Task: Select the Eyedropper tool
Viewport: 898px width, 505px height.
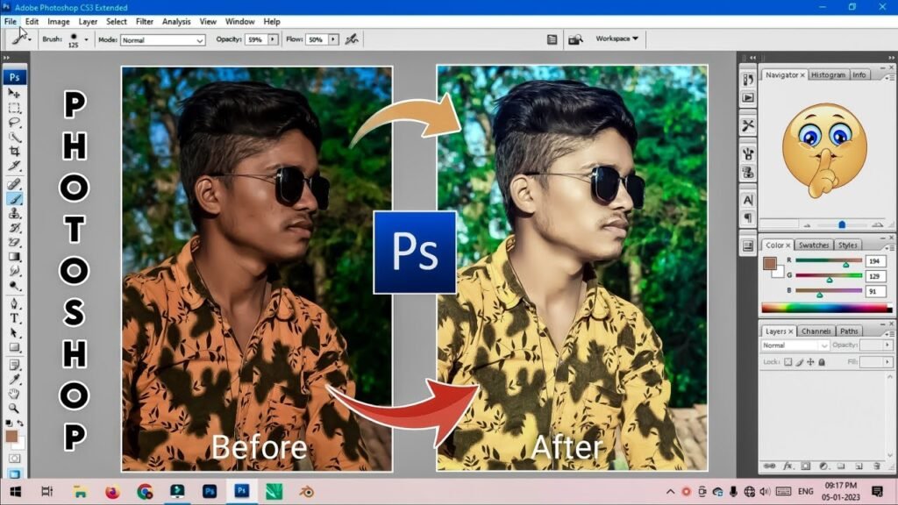Action: pyautogui.click(x=14, y=380)
